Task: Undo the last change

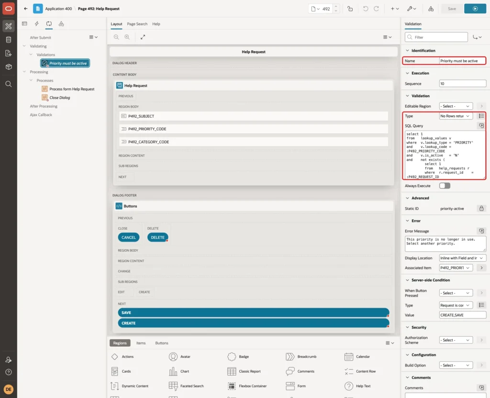Action: coord(365,9)
